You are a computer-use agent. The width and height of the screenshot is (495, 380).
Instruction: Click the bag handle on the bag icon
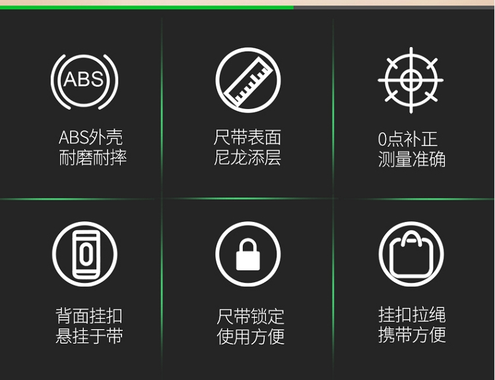(411, 239)
